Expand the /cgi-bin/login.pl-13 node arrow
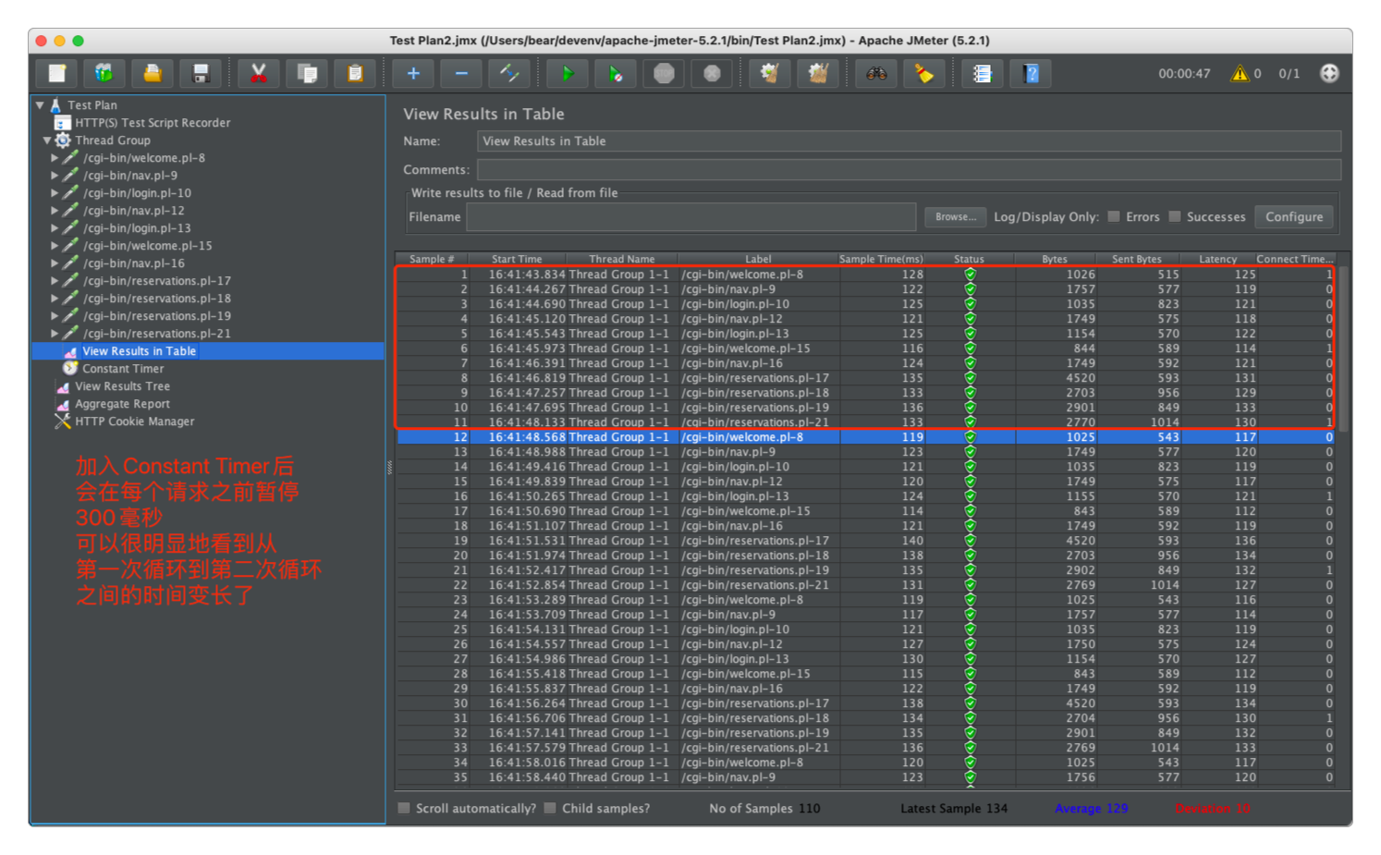1381x855 pixels. pos(55,228)
